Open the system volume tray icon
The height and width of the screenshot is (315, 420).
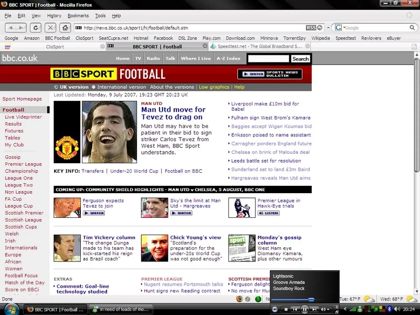click(397, 309)
